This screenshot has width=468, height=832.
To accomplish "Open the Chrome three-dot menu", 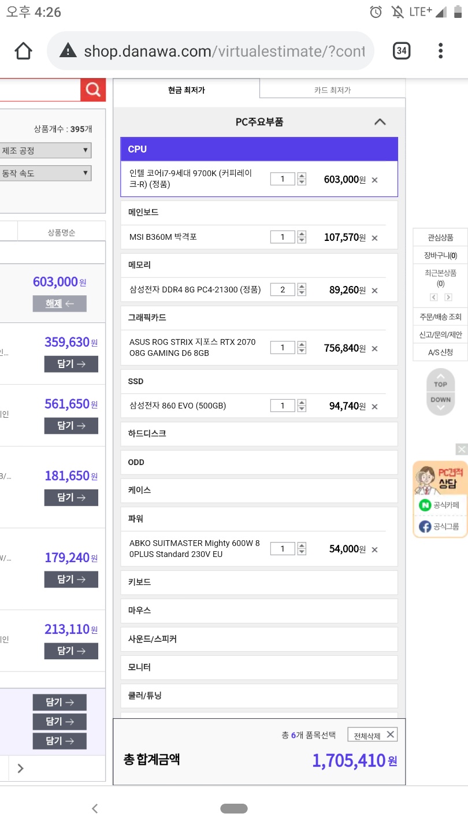I will click(441, 51).
